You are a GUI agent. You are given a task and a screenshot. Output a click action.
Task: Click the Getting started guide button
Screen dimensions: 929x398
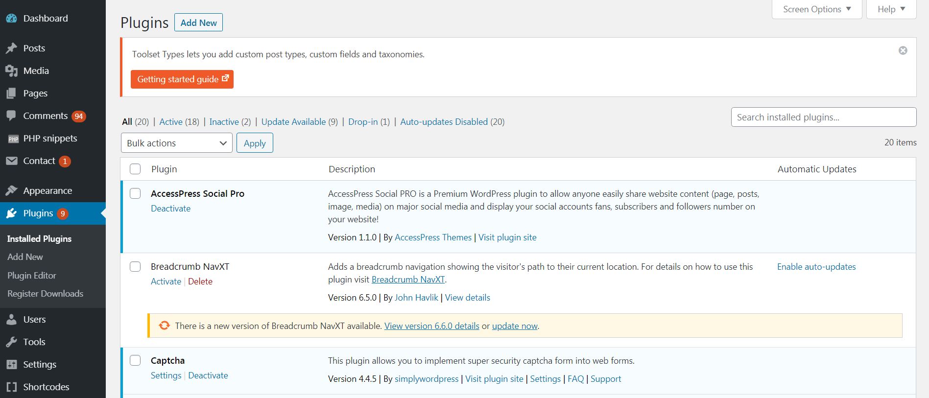(182, 79)
